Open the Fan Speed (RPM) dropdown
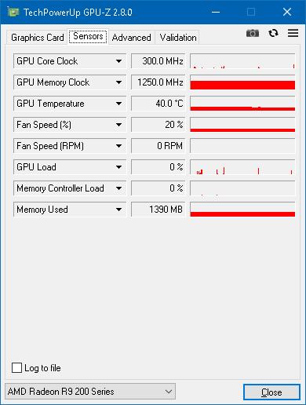 click(70, 146)
